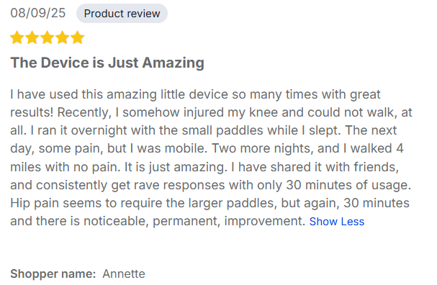Click the first gold star in rating

pos(17,37)
